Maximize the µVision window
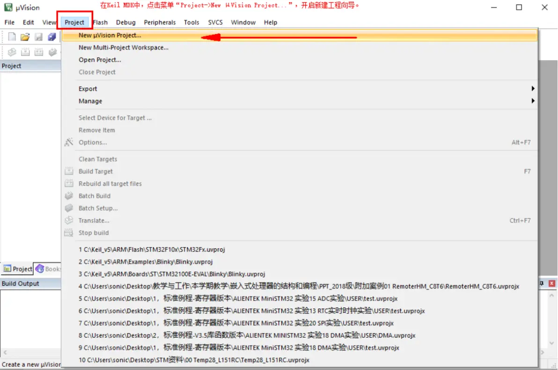 coord(519,7)
